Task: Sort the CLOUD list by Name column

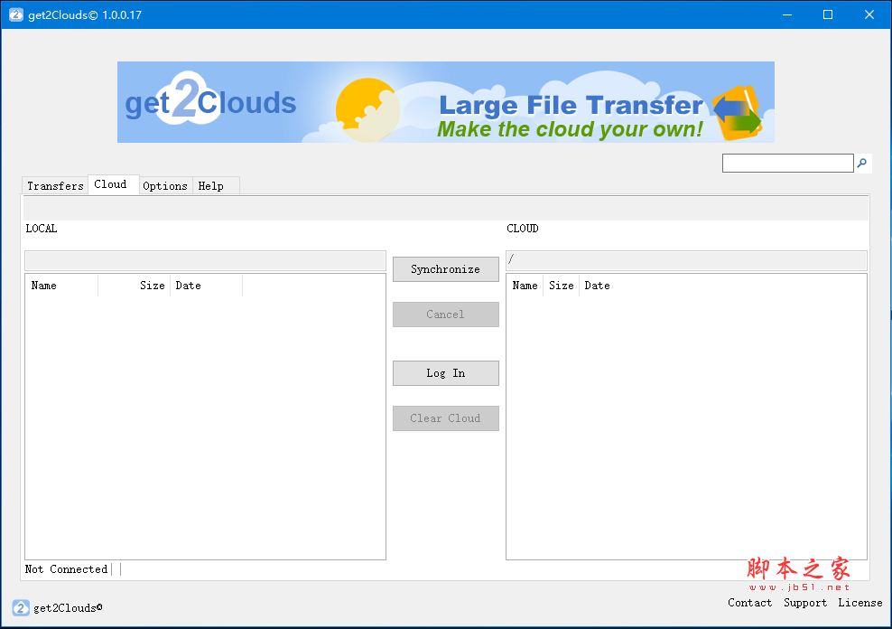Action: coord(525,286)
